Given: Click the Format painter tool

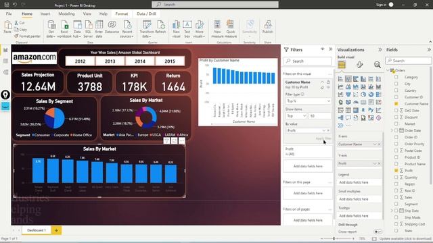Looking at the screenshot, I should pyautogui.click(x=27, y=36).
